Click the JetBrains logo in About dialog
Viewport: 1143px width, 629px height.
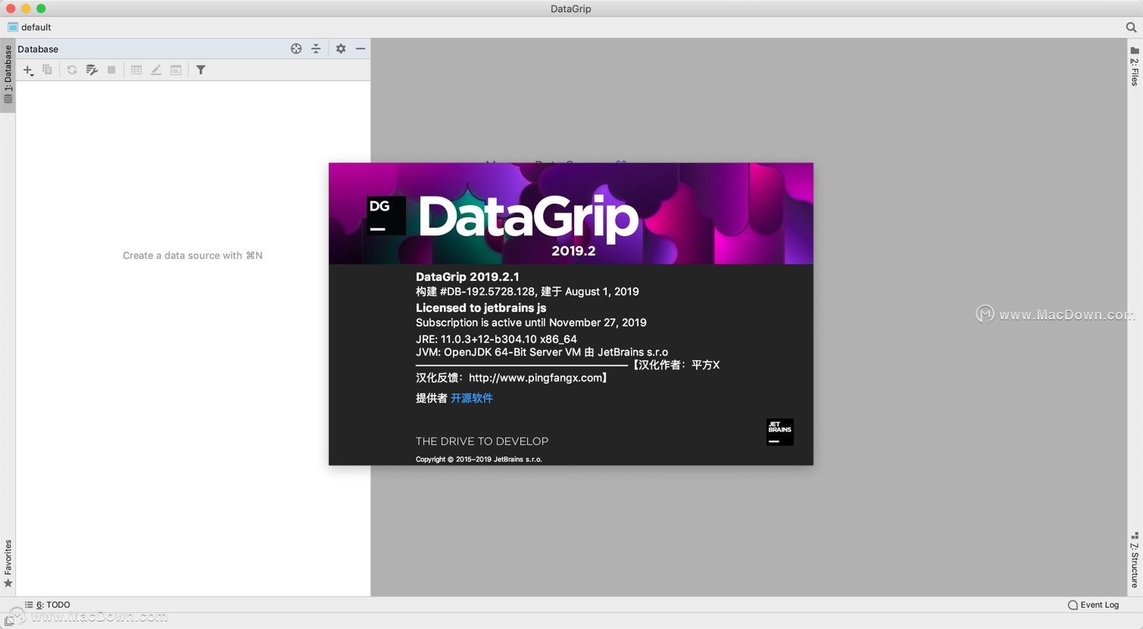pos(779,431)
